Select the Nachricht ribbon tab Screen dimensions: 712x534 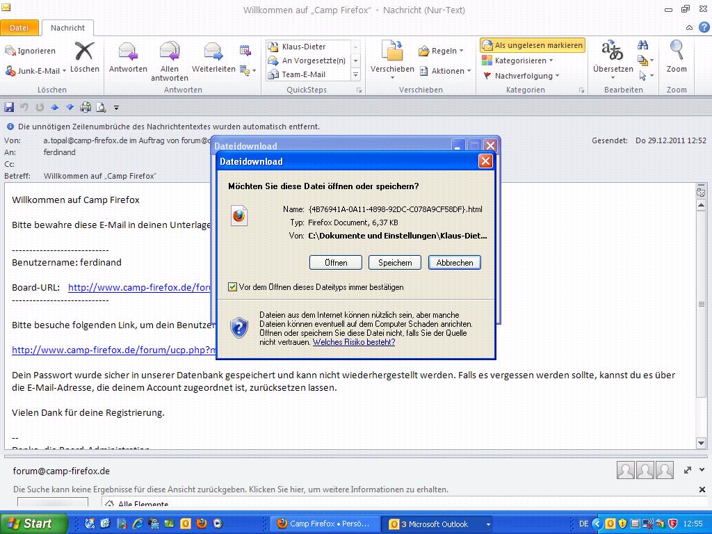pyautogui.click(x=67, y=28)
